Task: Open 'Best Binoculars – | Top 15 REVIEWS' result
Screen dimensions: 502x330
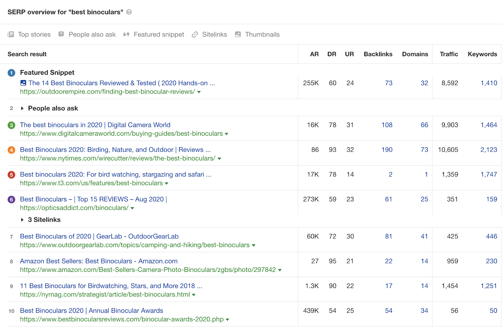Action: coord(93,199)
